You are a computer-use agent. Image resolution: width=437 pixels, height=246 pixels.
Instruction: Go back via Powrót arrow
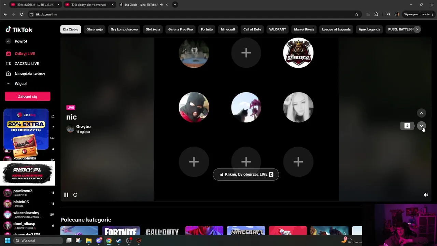(9, 41)
